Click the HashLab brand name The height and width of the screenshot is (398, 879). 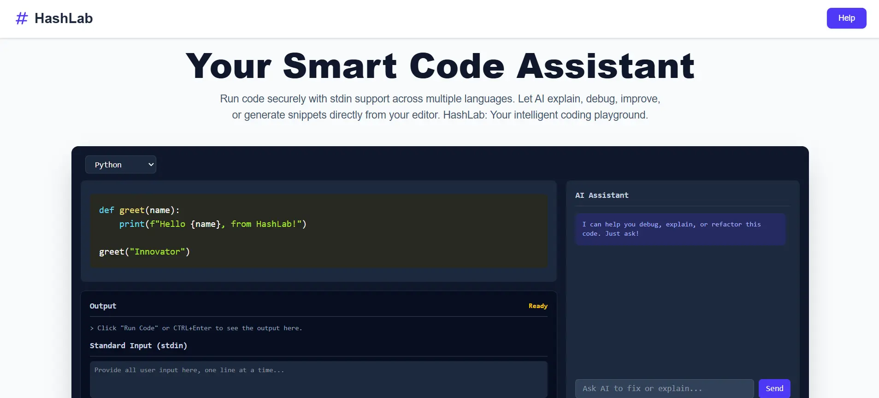click(x=64, y=18)
